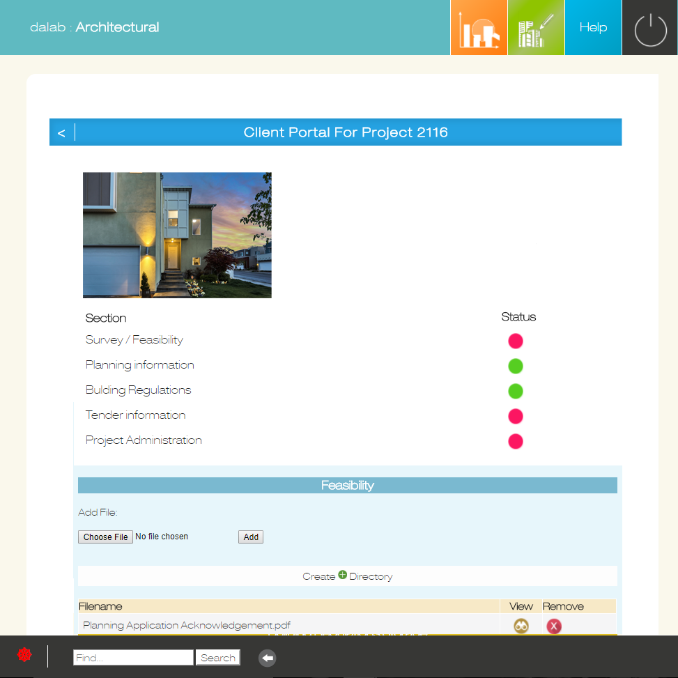This screenshot has height=678, width=678.
Task: View Planning Application Acknowledgement.pdf with binoculars icon
Action: (x=521, y=626)
